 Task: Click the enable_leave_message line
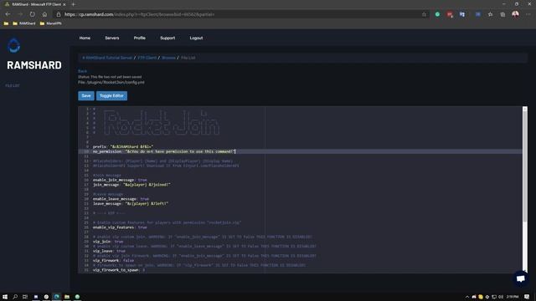(121, 199)
